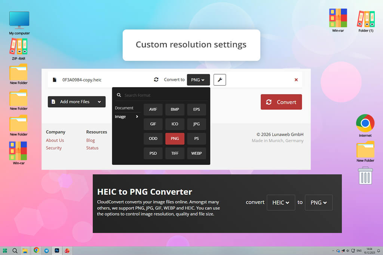Open the PNG dropdown after 'to'

coord(319,203)
